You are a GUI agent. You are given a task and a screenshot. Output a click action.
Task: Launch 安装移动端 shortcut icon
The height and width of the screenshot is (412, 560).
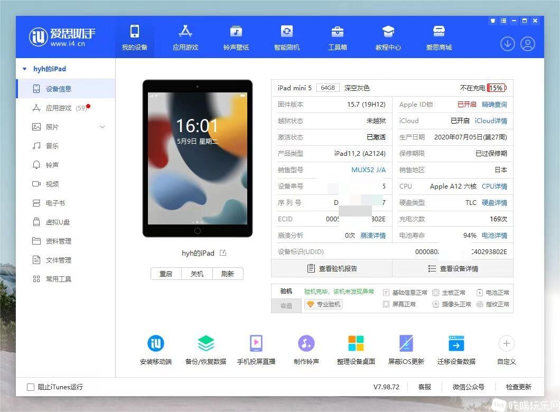click(x=156, y=343)
